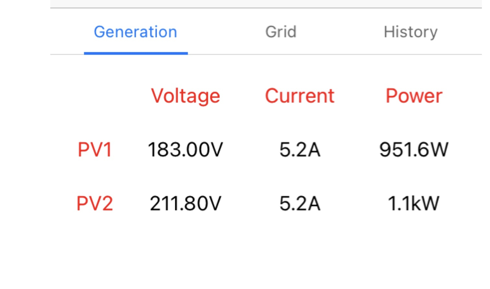The height and width of the screenshot is (289, 490).
Task: Click the Power column header
Action: coord(414,96)
